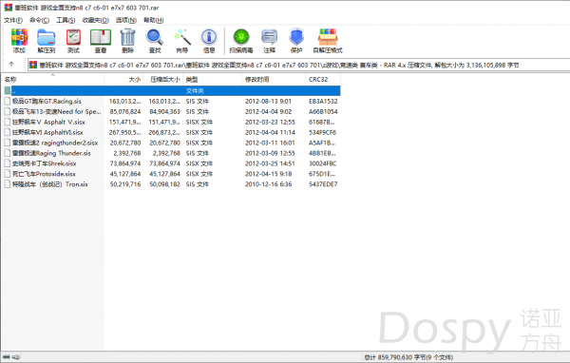This screenshot has height=363, width=570.
Task: Click the Find (查找) magnifier icon
Action: click(155, 37)
